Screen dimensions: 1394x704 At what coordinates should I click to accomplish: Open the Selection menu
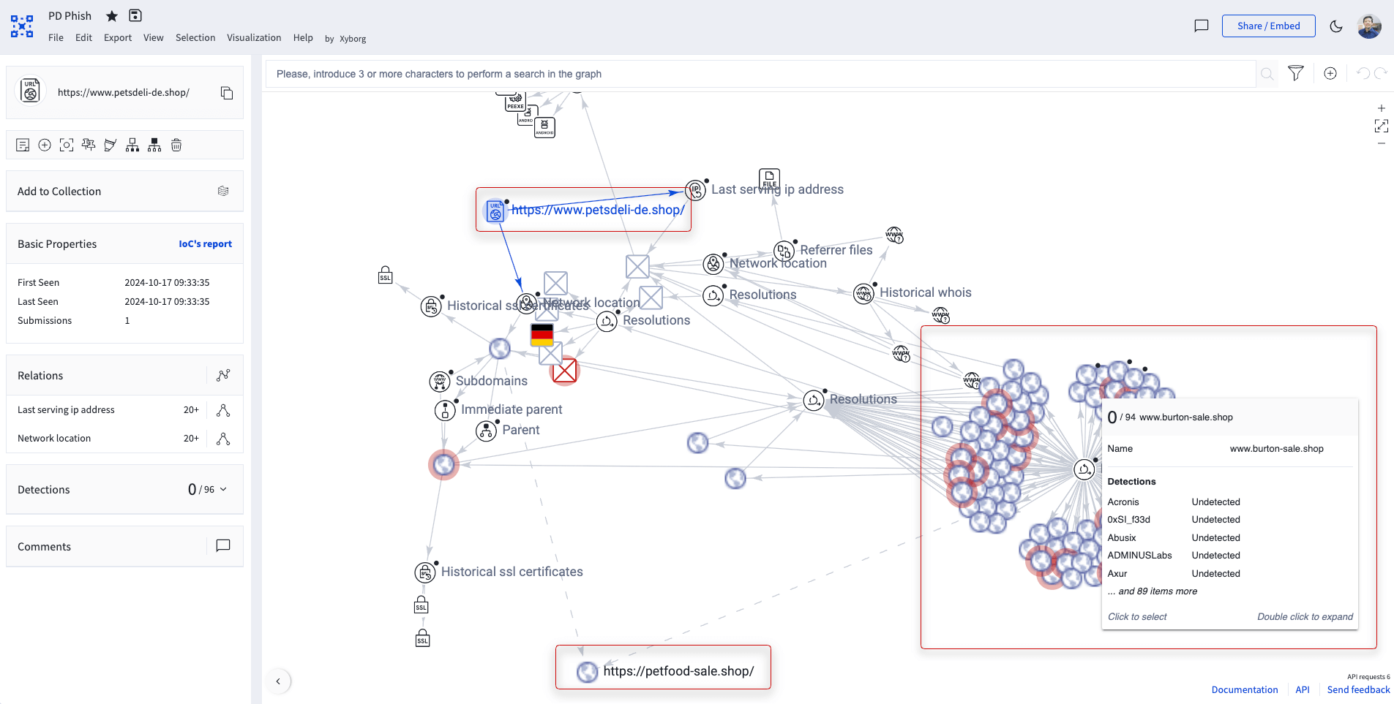[195, 37]
